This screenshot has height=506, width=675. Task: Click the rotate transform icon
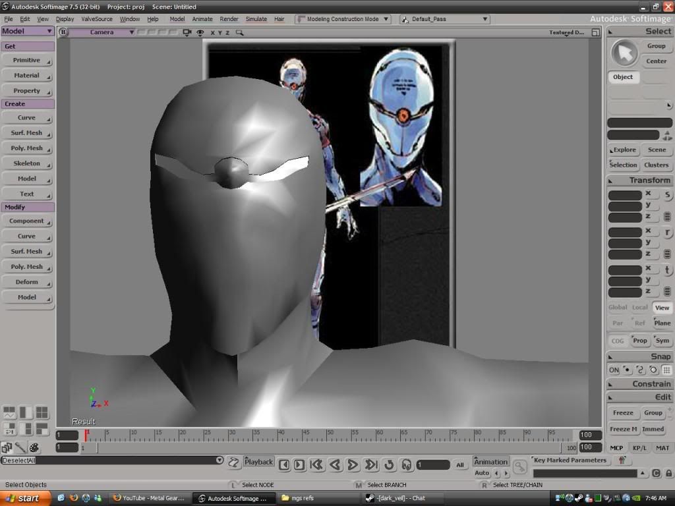click(x=667, y=233)
